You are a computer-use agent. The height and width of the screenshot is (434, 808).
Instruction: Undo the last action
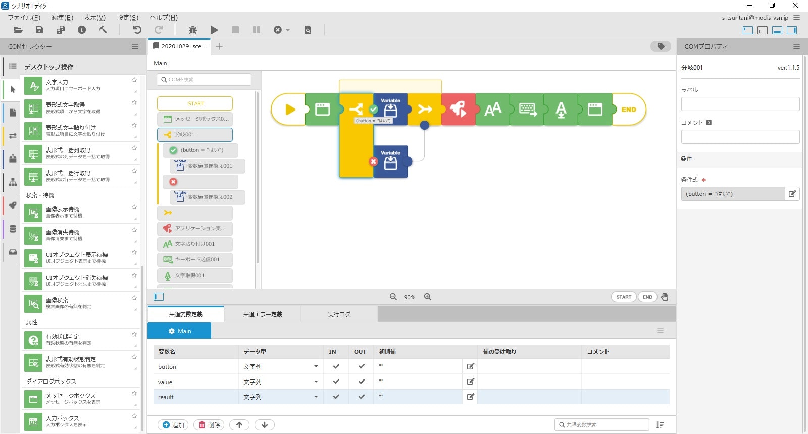point(137,30)
